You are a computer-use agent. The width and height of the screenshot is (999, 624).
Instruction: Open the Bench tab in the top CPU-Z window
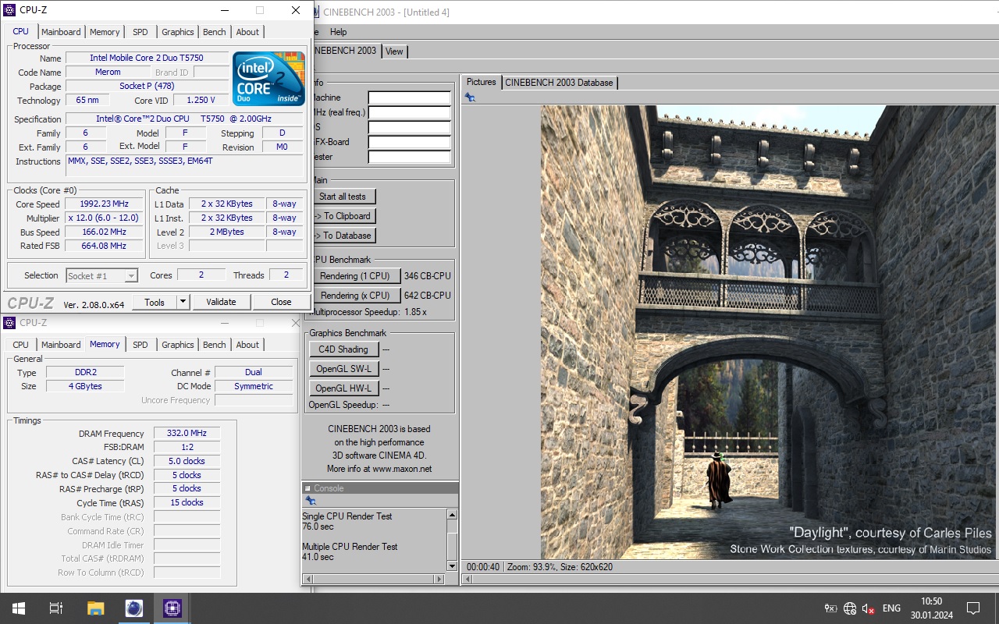click(x=215, y=32)
